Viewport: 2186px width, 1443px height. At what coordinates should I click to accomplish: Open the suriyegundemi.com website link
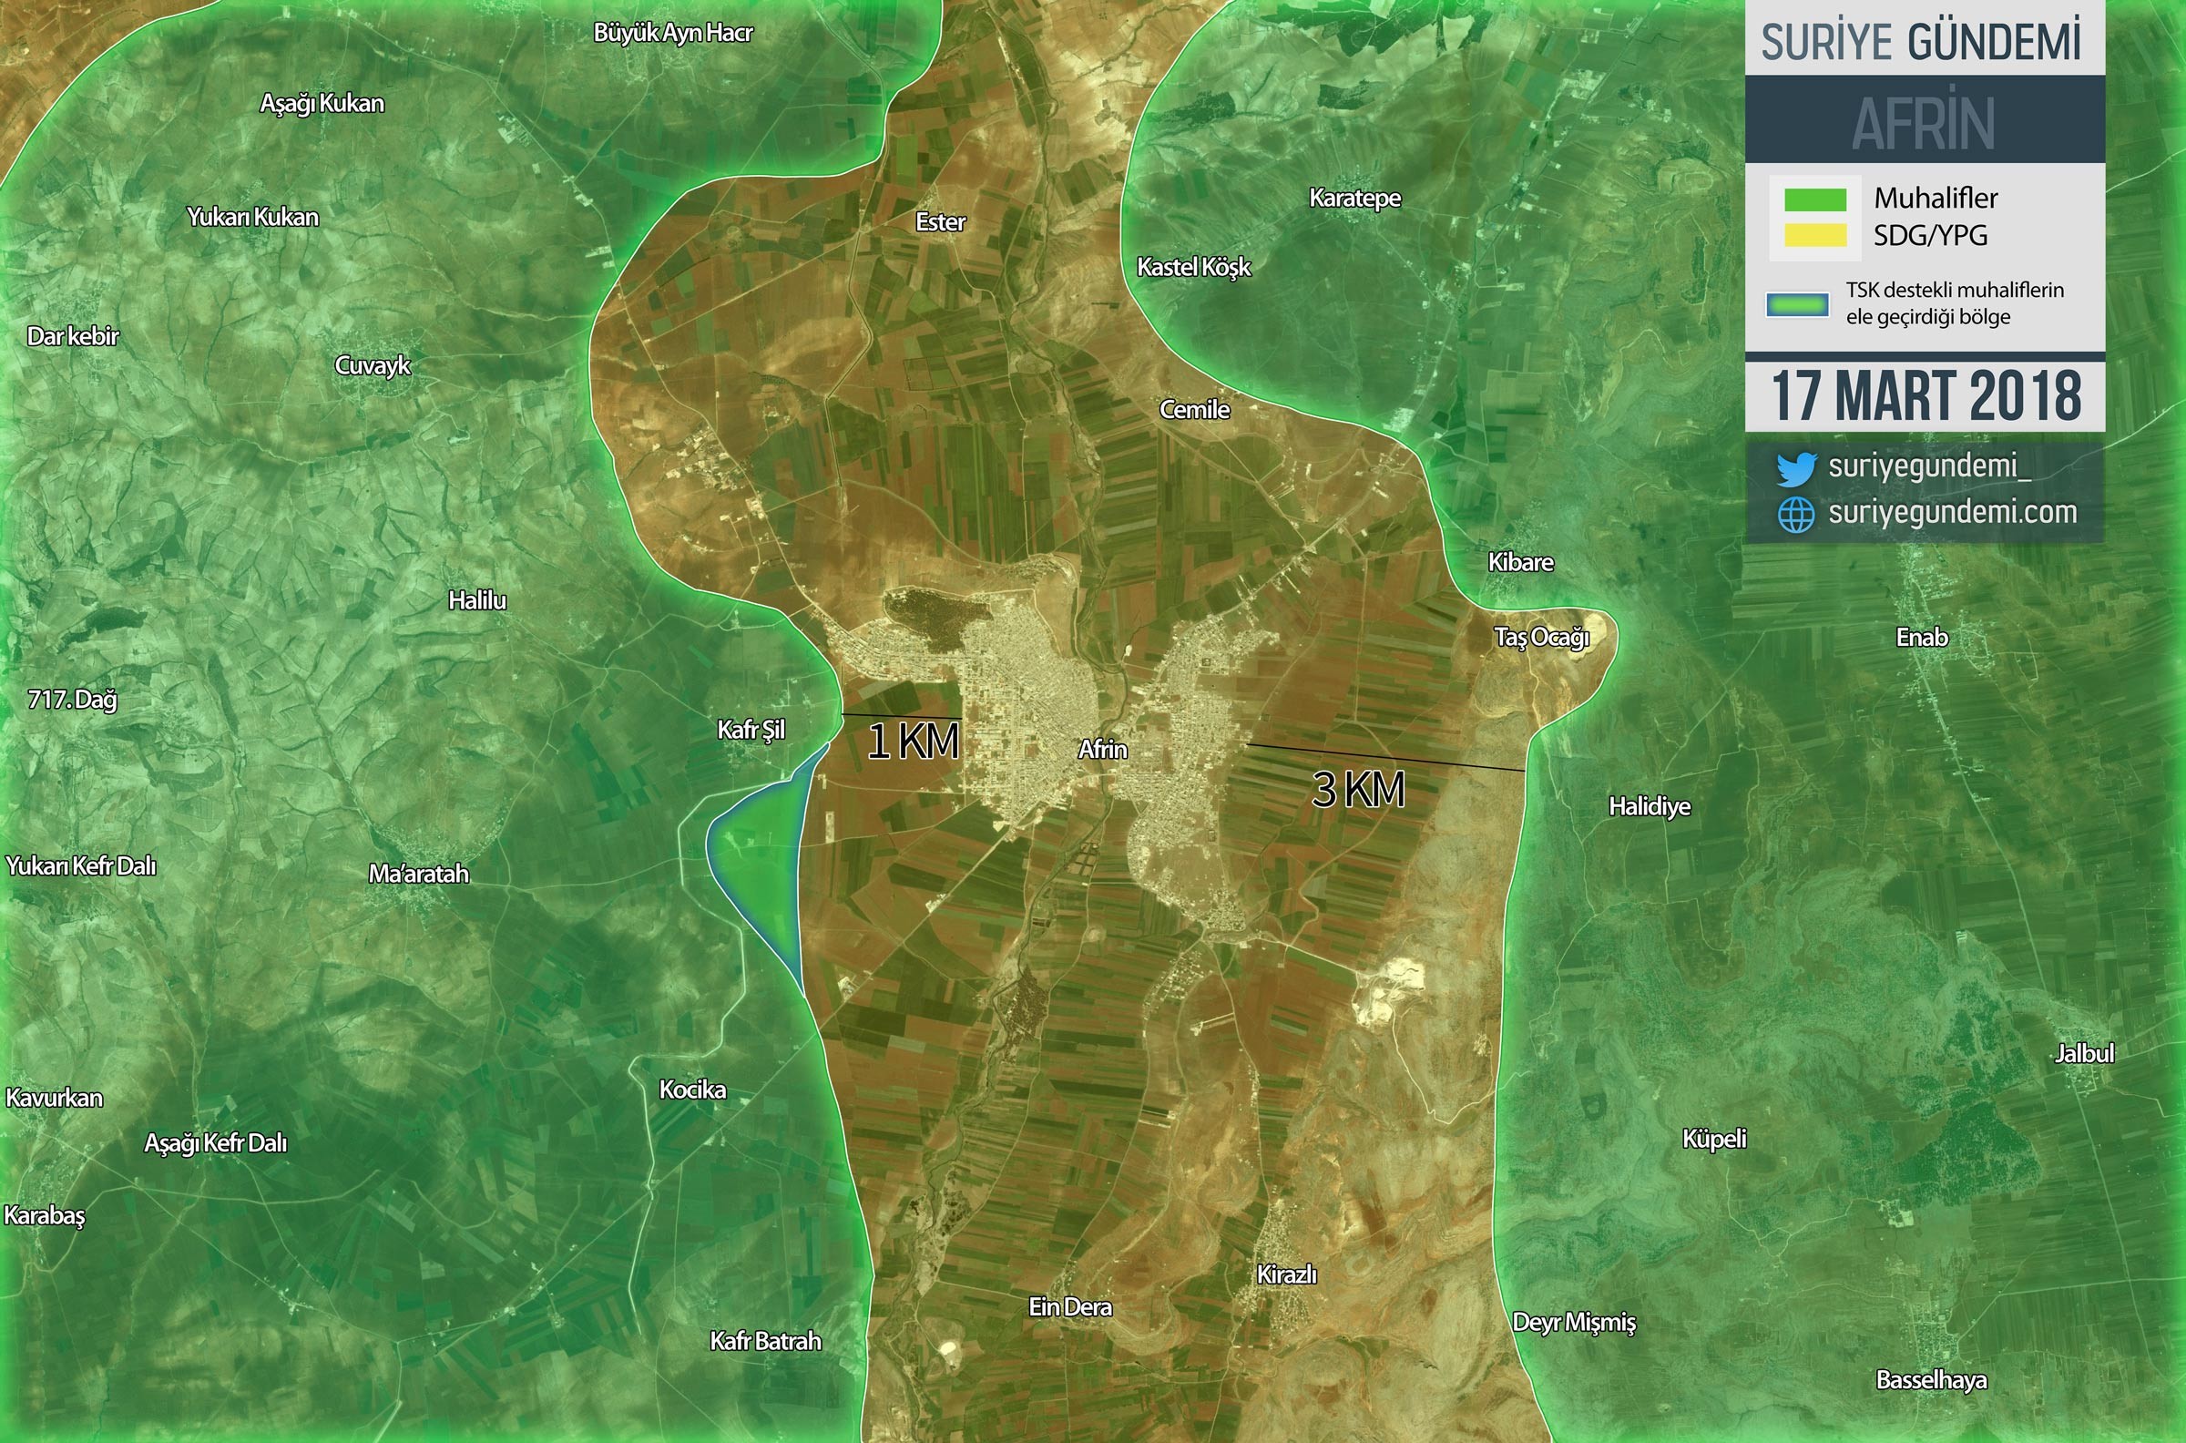coord(1952,512)
